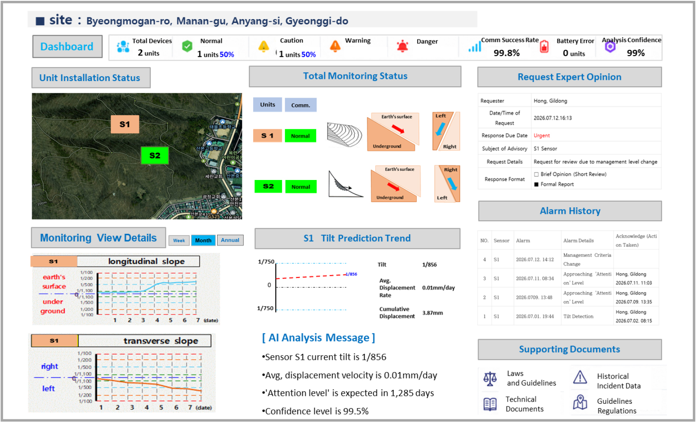The width and height of the screenshot is (696, 422).
Task: Toggle the Formal Report checkbox
Action: (x=536, y=184)
